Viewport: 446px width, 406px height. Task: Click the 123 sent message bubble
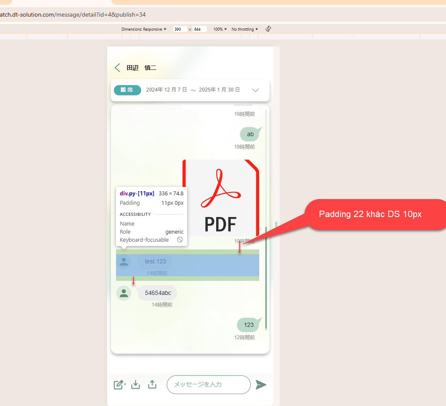(249, 325)
